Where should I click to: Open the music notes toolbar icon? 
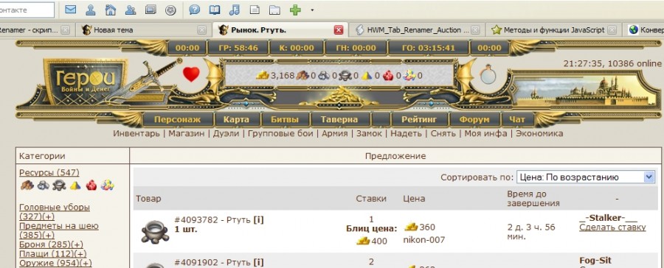point(234,10)
